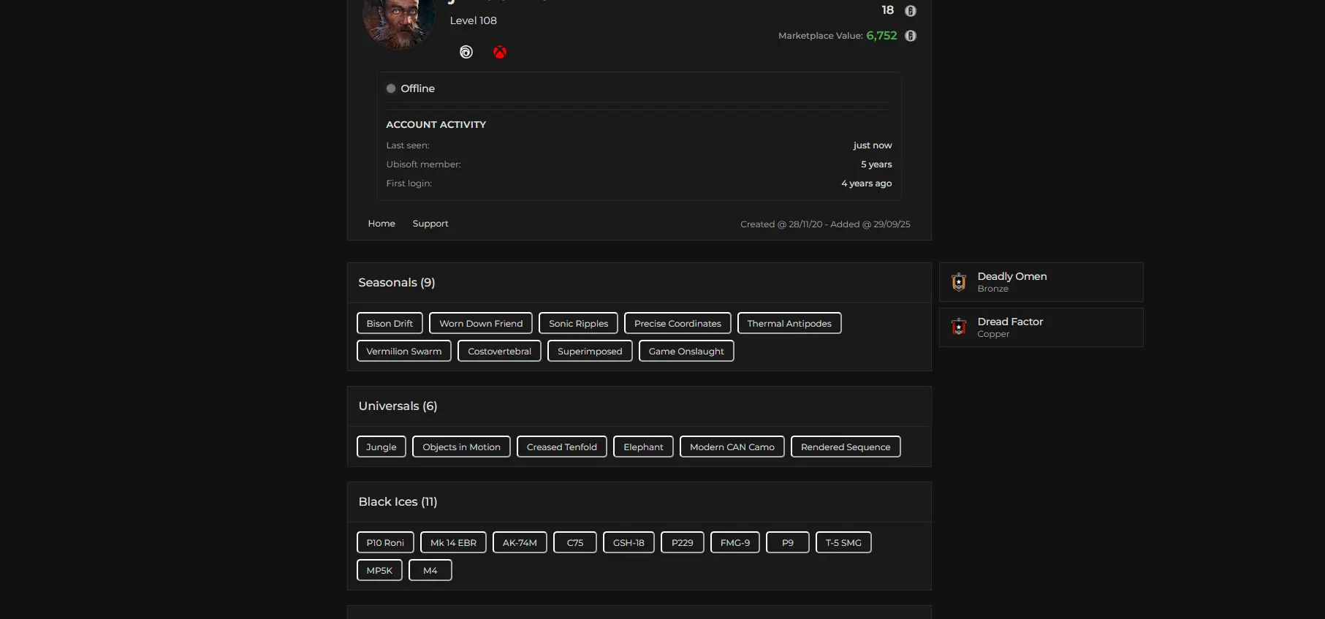The width and height of the screenshot is (1325, 619).
Task: Open the Home link
Action: click(381, 224)
